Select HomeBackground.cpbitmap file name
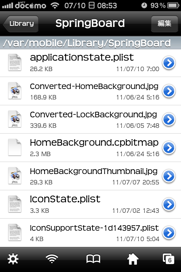Screen dimensions: 181x272 tap(94, 143)
